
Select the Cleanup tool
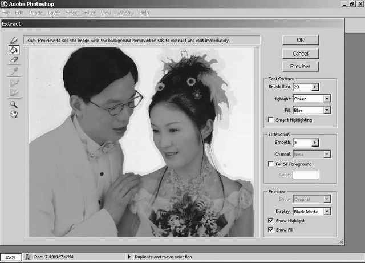point(14,83)
